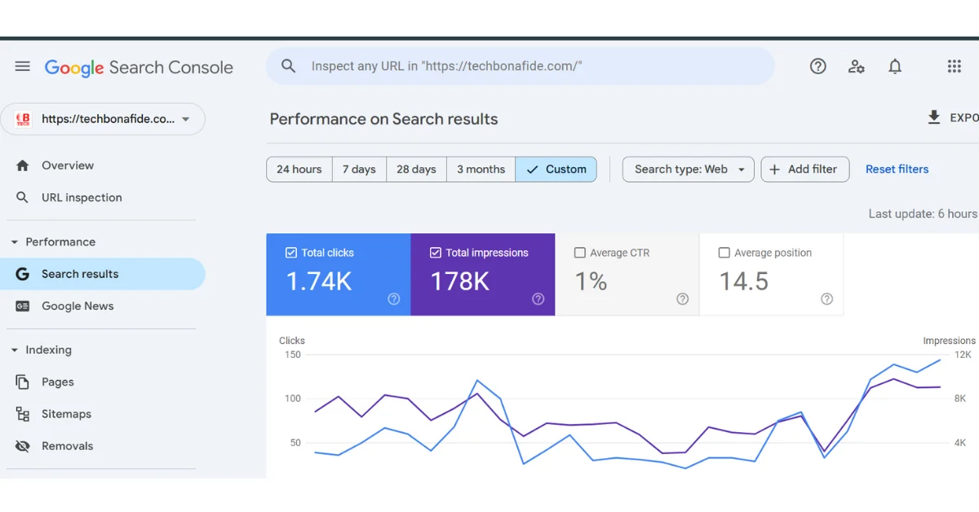Select the 24 hours date range
This screenshot has width=979, height=512.
[299, 170]
